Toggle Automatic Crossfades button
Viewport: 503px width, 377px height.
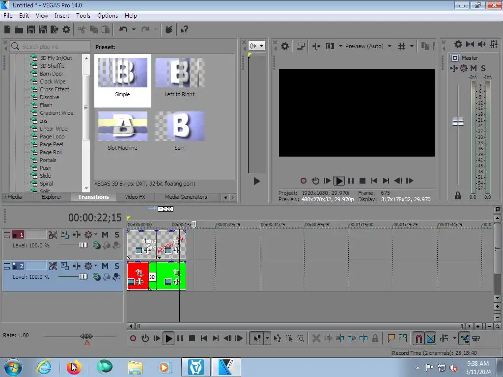(x=430, y=338)
